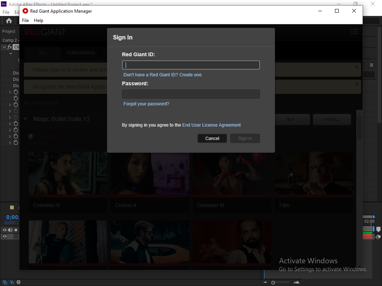Collapse the Magic Bullet Suite 13 section
Viewport: 382px width, 286px height.
click(x=25, y=119)
